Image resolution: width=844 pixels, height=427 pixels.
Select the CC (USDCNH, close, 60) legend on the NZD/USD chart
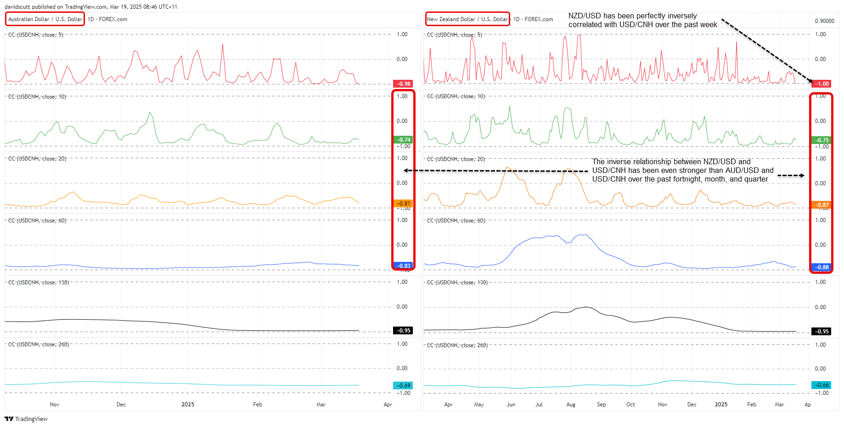point(456,221)
